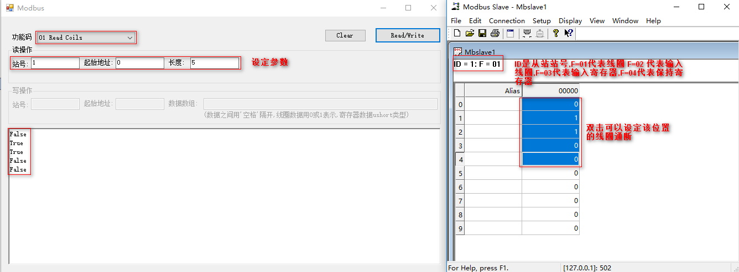Select the coil value cell in row 7
Screen dimensions: 739x272
[x=551, y=201]
